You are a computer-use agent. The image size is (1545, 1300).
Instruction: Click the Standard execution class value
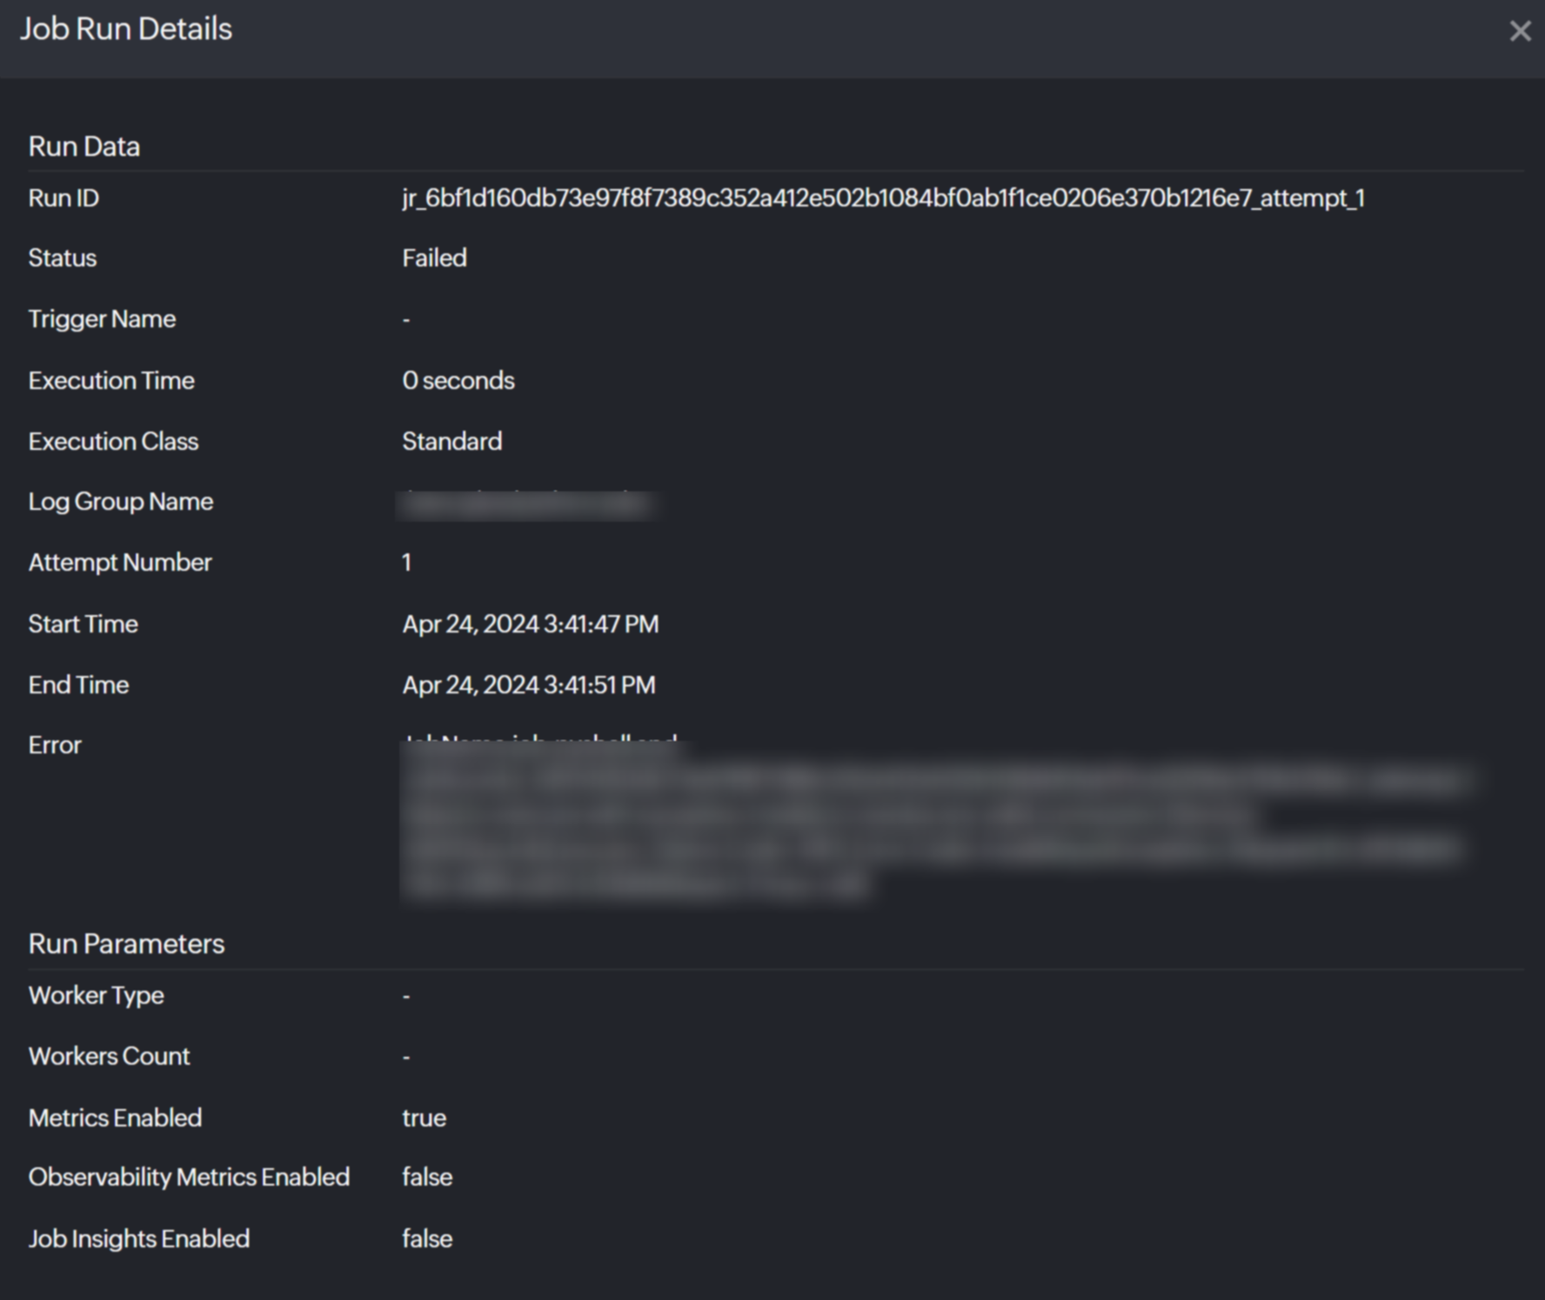pyautogui.click(x=451, y=442)
